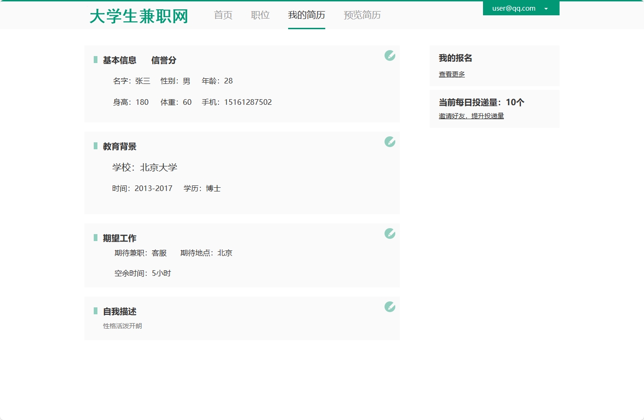Switch to the 首页 tab

pyautogui.click(x=223, y=15)
